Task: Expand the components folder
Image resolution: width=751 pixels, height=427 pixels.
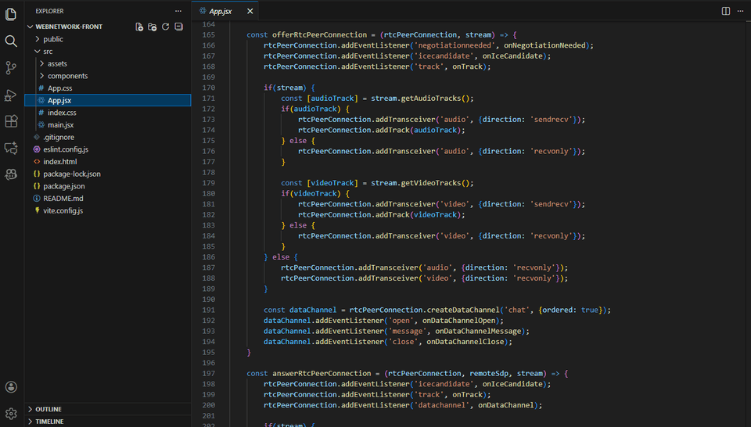Action: (67, 76)
